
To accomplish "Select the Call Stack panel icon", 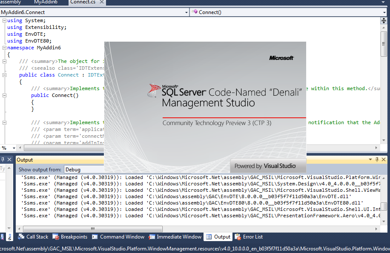I will click(x=20, y=236).
